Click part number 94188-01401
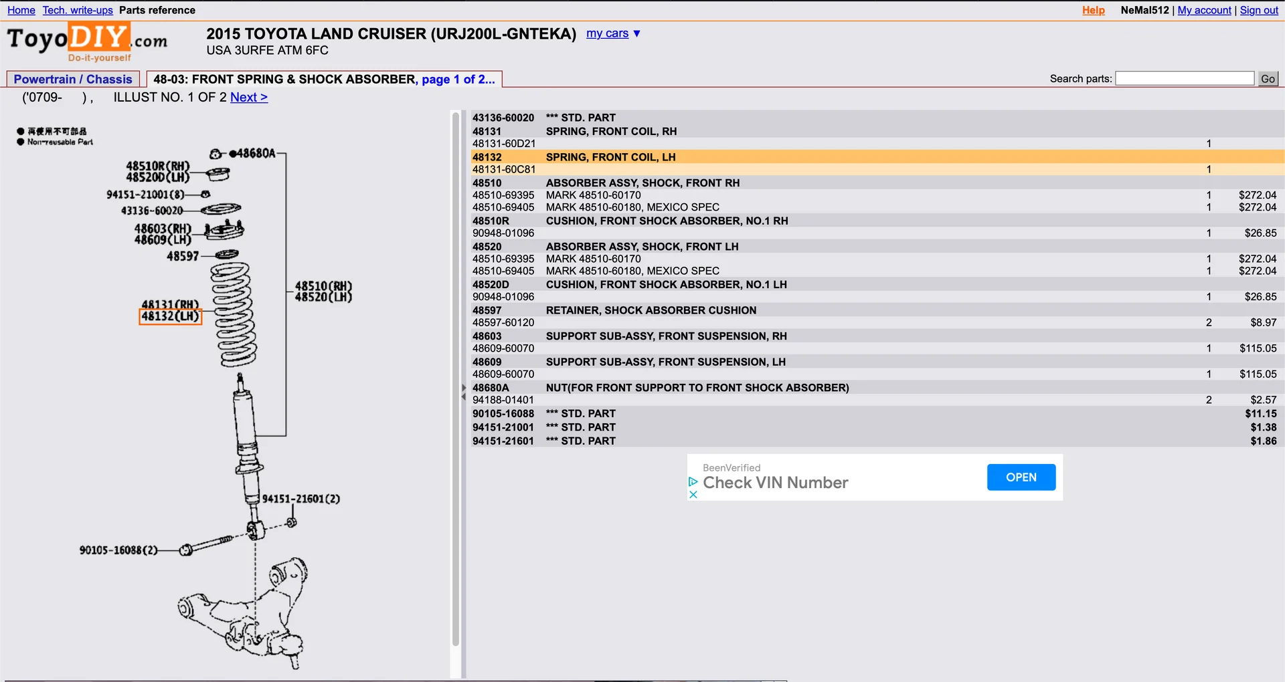 click(503, 400)
